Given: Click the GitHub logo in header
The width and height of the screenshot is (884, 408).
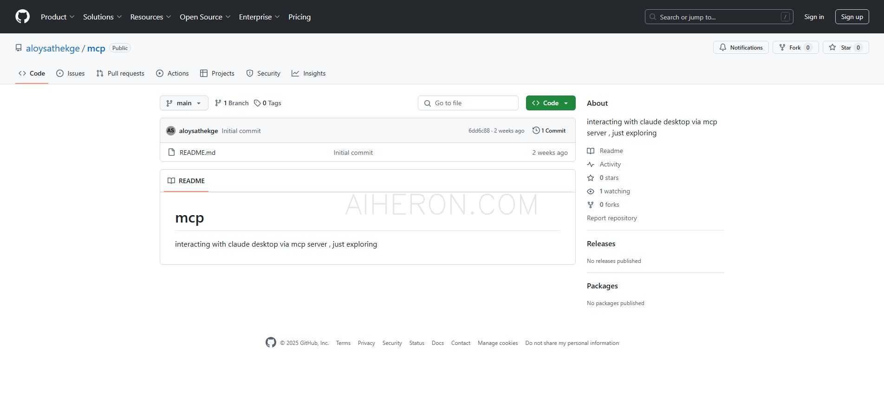Looking at the screenshot, I should (x=22, y=17).
